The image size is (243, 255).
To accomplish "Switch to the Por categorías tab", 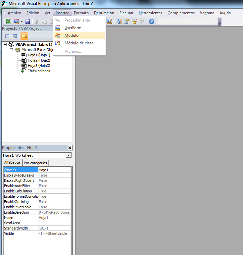I will coord(35,163).
